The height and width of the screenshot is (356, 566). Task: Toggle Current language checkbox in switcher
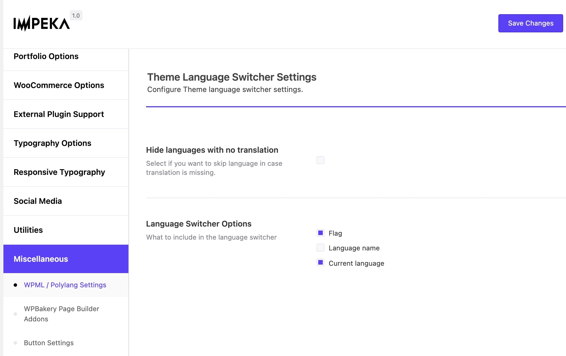[x=320, y=263]
